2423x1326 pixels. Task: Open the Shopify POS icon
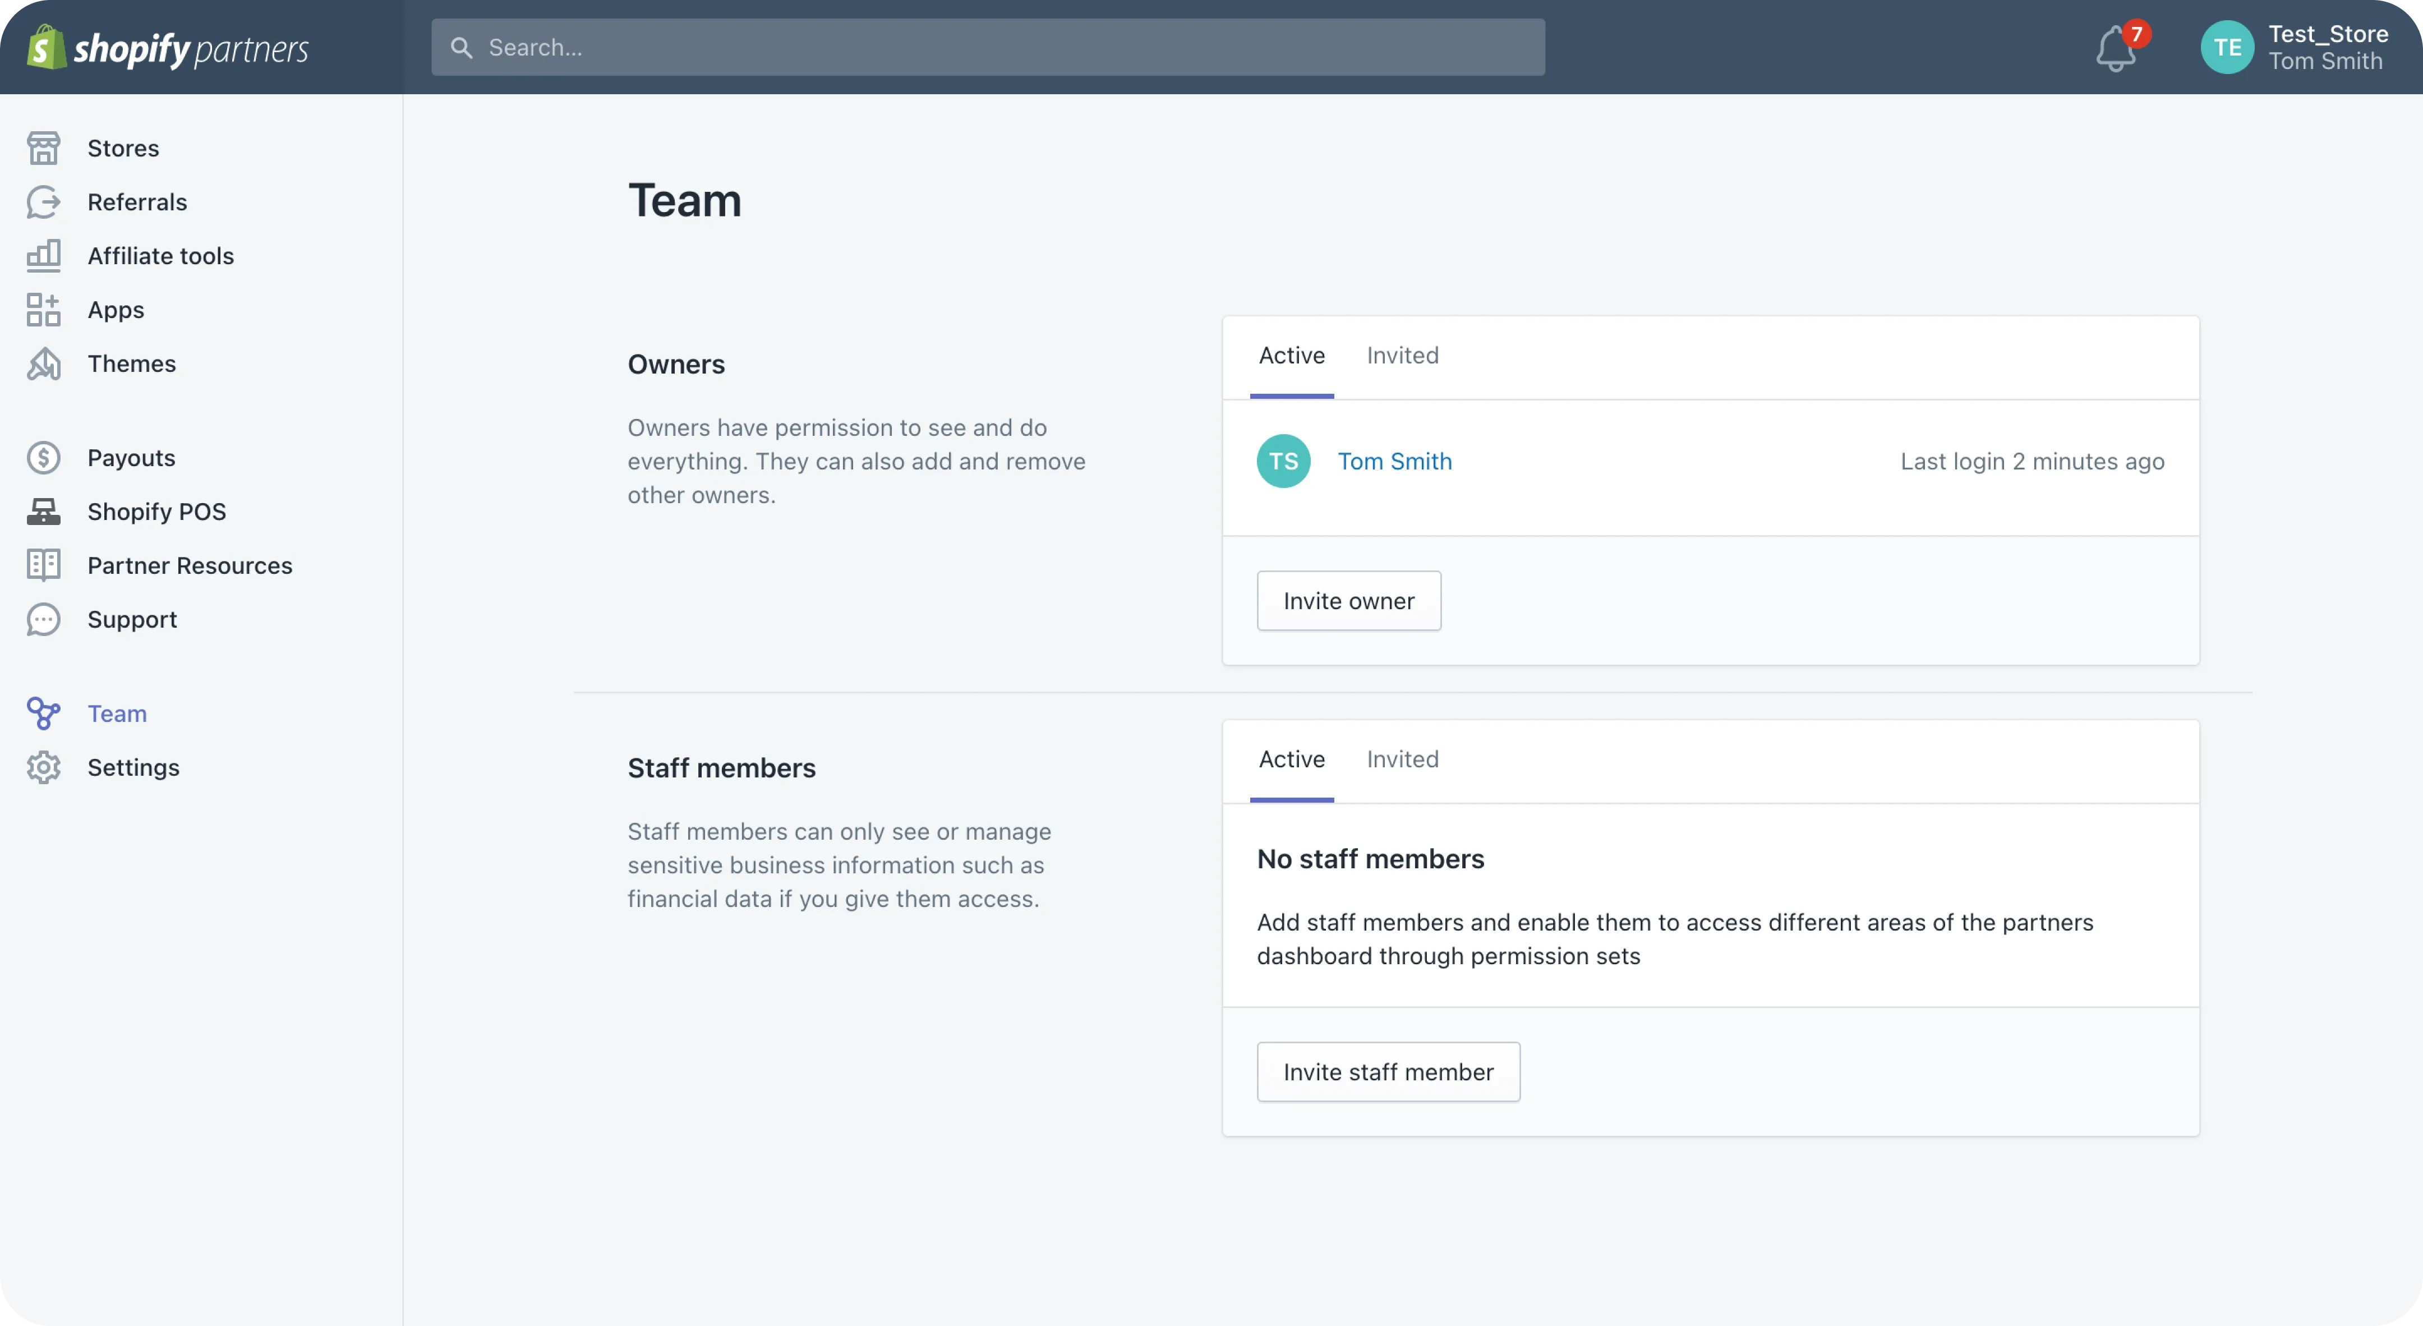pos(43,510)
